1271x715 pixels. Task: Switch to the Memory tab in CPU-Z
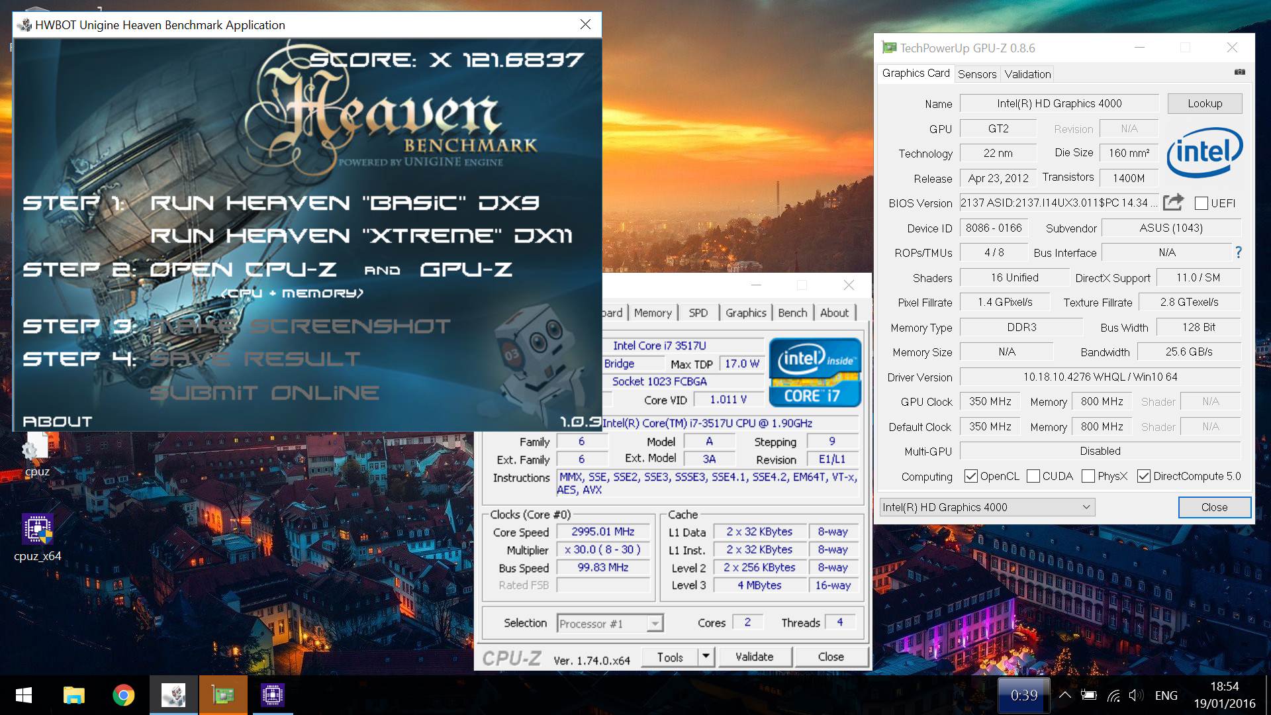pyautogui.click(x=653, y=312)
